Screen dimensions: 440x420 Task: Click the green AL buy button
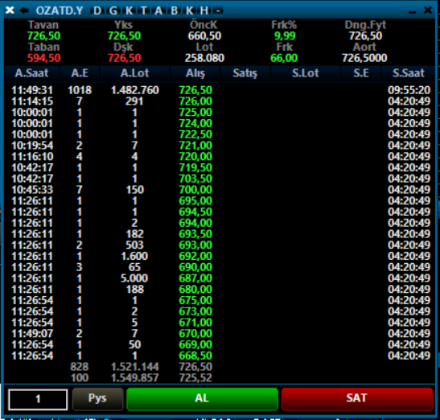click(x=202, y=398)
